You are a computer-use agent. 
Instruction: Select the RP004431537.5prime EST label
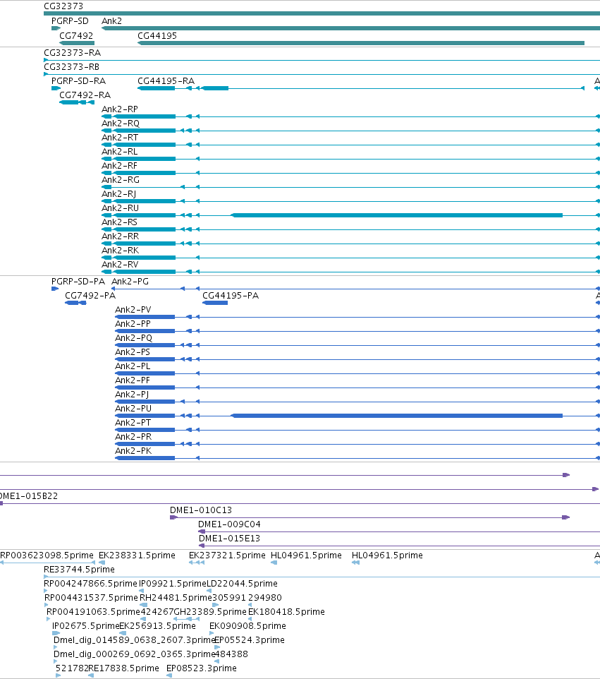coord(91,598)
